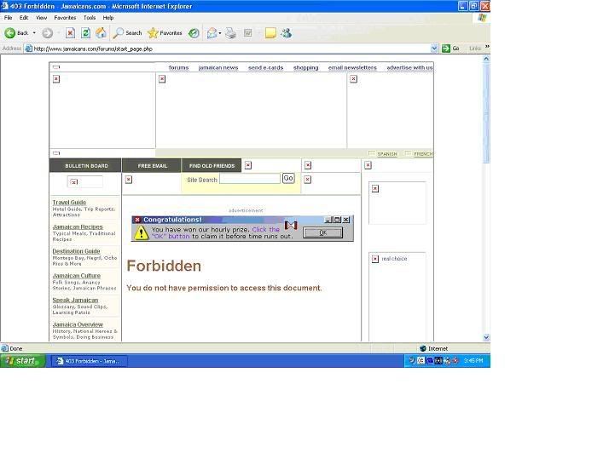Refresh the page using the toolbar icon
Viewport: 609px width, 464px height.
(85, 33)
